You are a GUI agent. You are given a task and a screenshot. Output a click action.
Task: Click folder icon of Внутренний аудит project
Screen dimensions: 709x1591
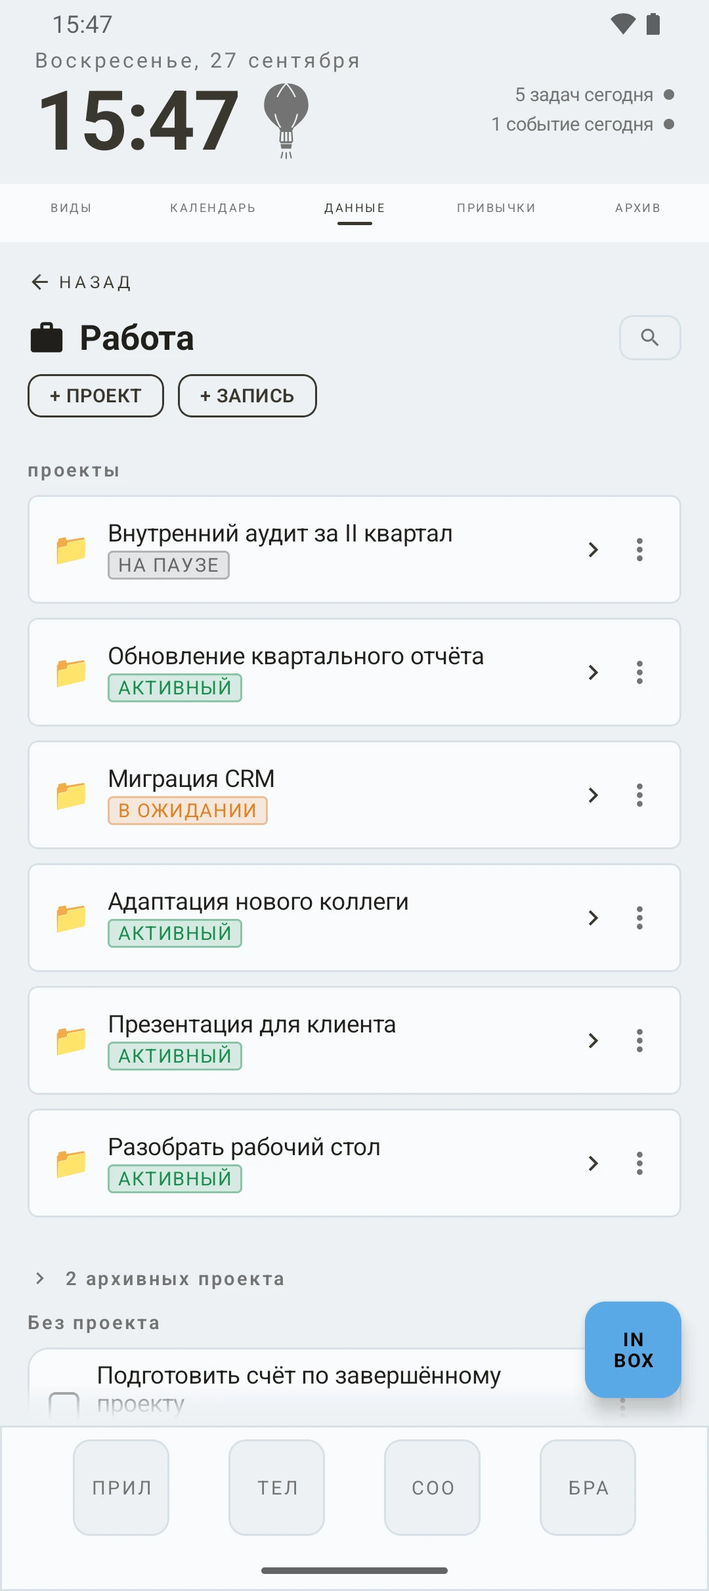point(71,550)
